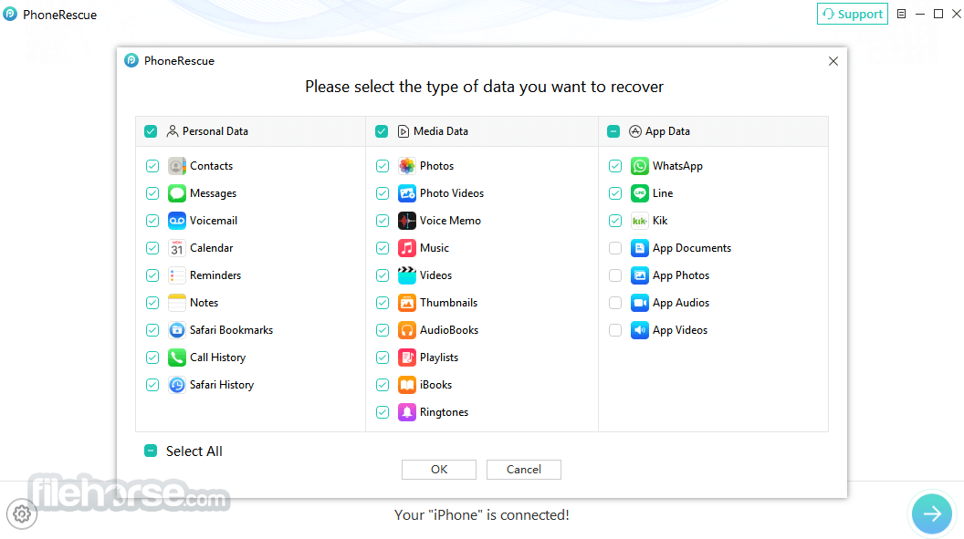This screenshot has height=539, width=964.
Task: Click the Music note icon
Action: (x=407, y=248)
